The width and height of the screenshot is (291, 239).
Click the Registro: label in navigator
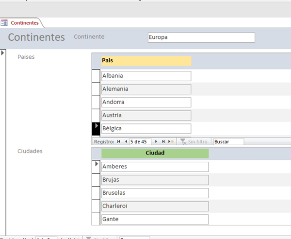(104, 142)
